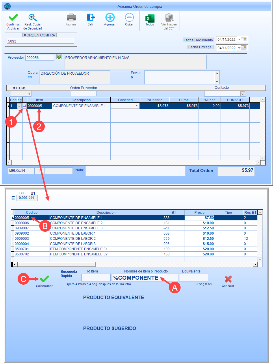Click Fecha Documento date 04/11/2022

tap(227, 39)
